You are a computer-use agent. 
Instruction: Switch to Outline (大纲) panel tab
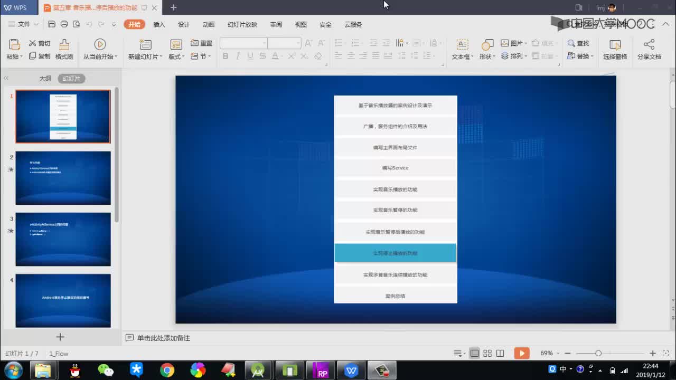point(45,78)
